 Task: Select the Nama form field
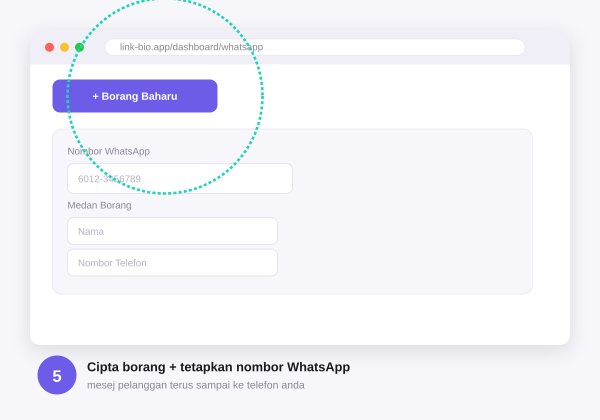click(x=172, y=231)
